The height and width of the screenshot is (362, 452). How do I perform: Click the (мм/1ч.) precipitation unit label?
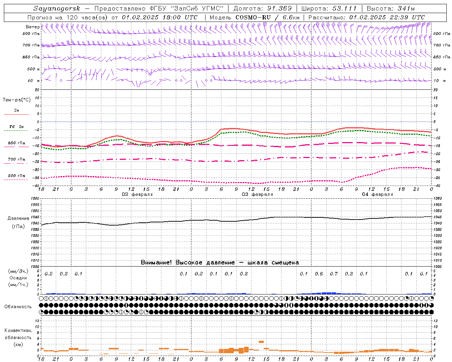(x=18, y=285)
